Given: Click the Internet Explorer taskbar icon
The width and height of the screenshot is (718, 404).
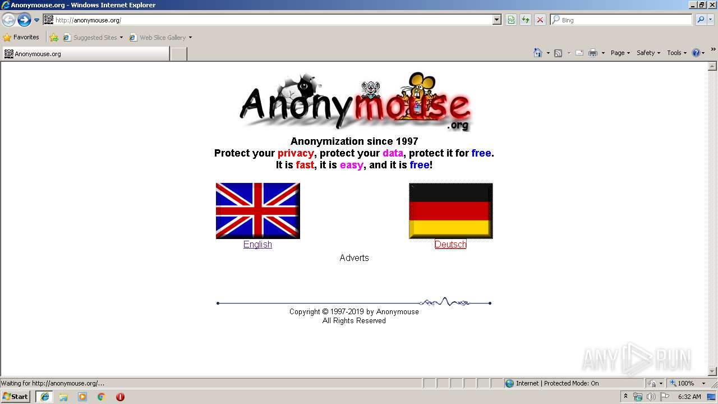Looking at the screenshot, I should [x=44, y=397].
